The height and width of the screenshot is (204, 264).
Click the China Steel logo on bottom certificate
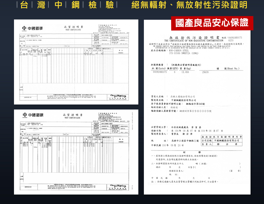pyautogui.click(x=32, y=115)
